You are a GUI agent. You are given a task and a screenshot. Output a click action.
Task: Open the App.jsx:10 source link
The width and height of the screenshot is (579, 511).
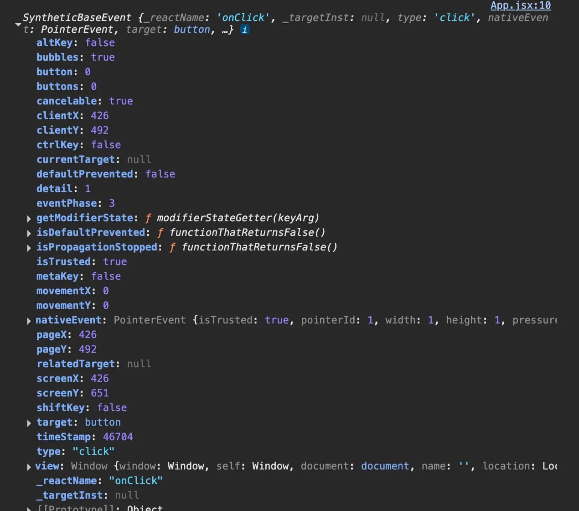pyautogui.click(x=520, y=5)
